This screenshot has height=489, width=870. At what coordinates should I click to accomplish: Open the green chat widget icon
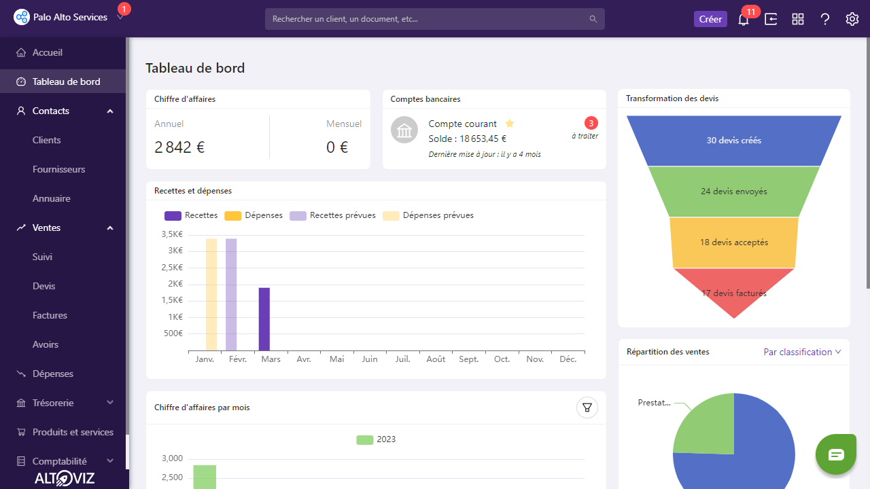[x=836, y=454]
